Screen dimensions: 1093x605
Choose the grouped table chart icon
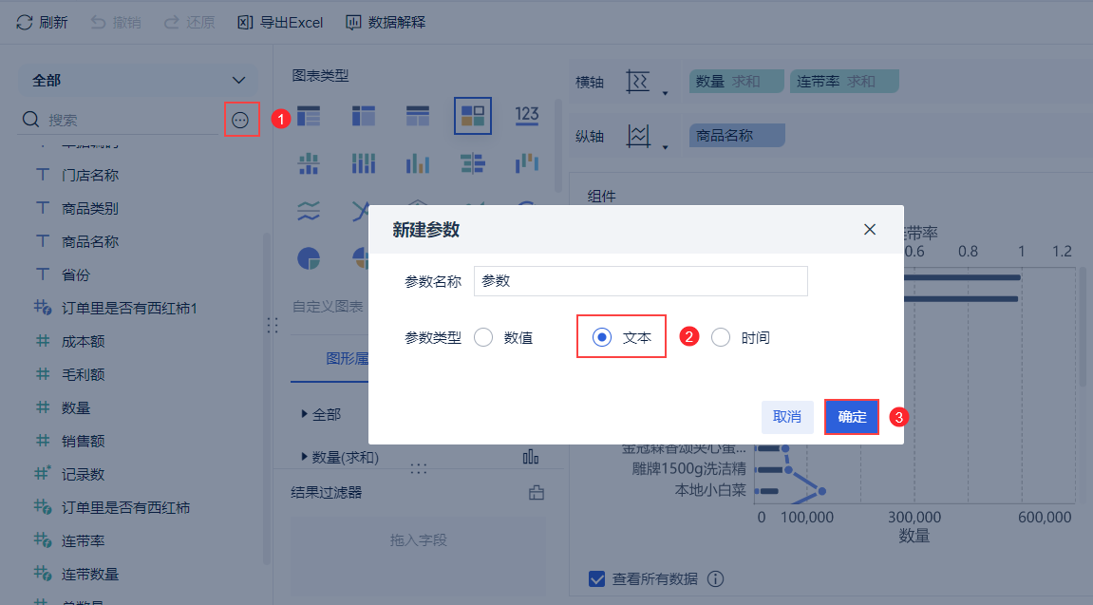tap(308, 116)
